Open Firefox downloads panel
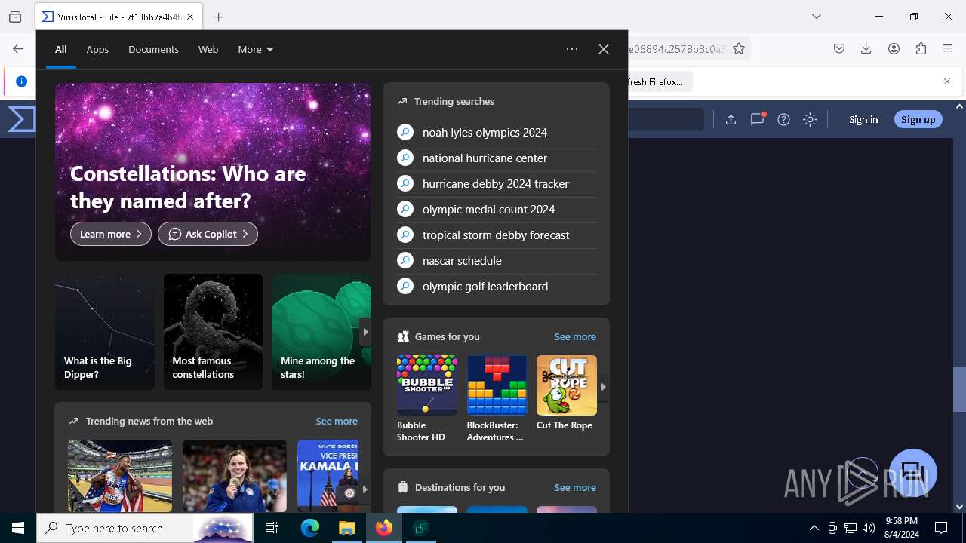Image resolution: width=966 pixels, height=543 pixels. click(x=866, y=48)
